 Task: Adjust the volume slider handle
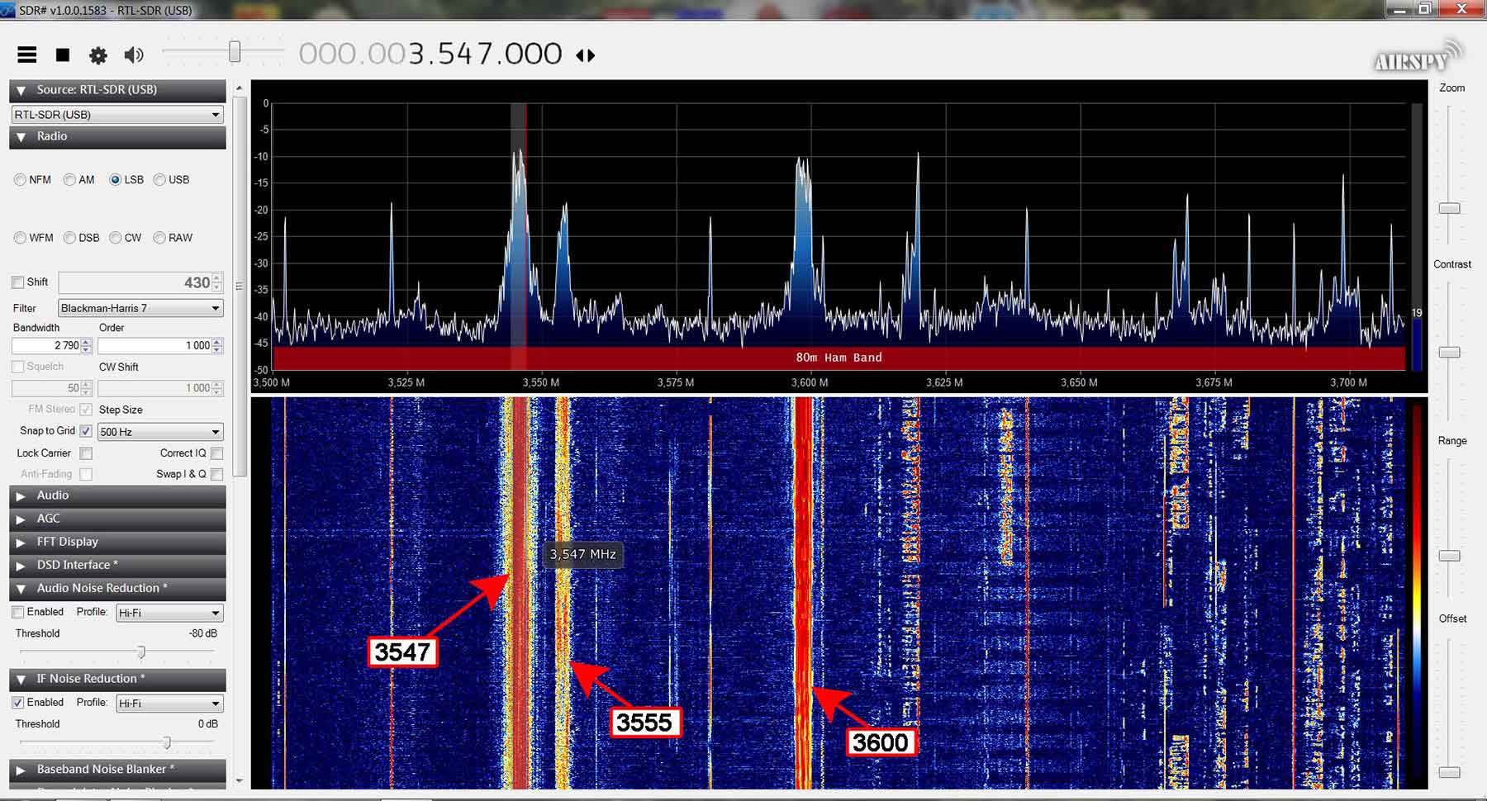(x=235, y=52)
